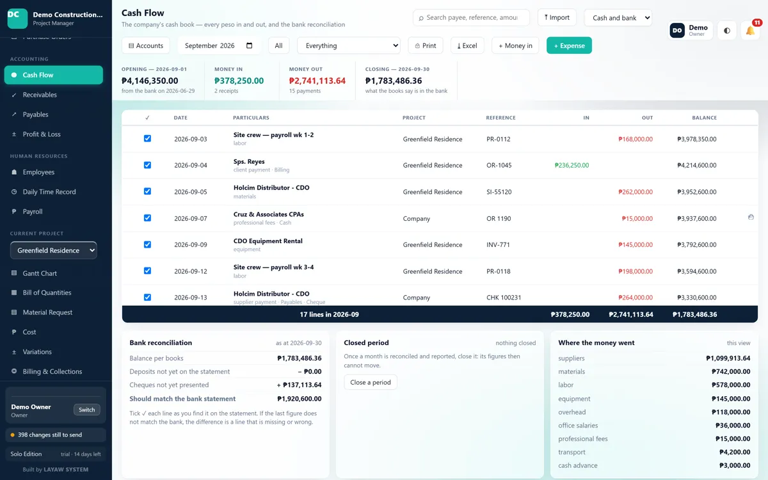768x480 pixels.
Task: Untick the CDO Equipment Rental checkbox
Action: click(147, 244)
